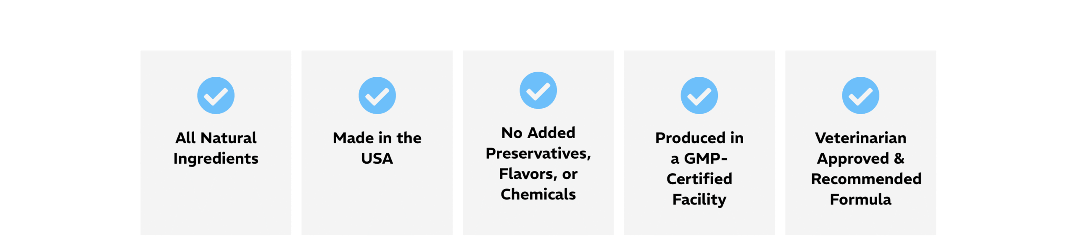Click the checkmark icon above All Natural Ingredients
The image size is (1076, 246).
click(216, 95)
